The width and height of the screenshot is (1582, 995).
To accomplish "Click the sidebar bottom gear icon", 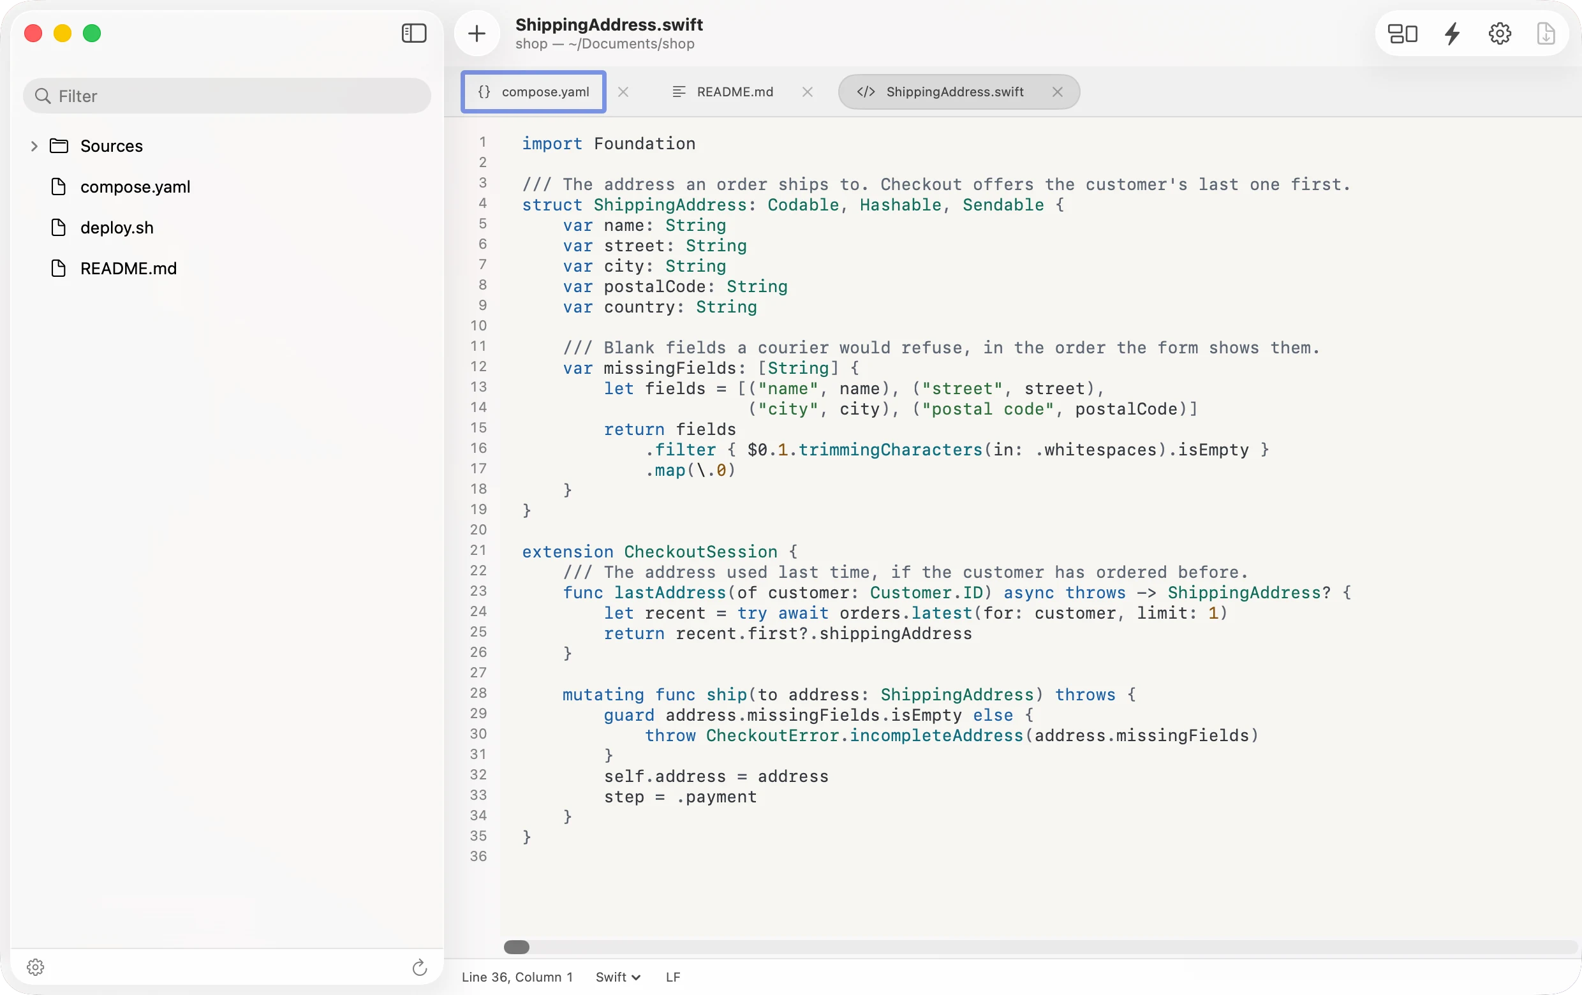I will pos(36,967).
